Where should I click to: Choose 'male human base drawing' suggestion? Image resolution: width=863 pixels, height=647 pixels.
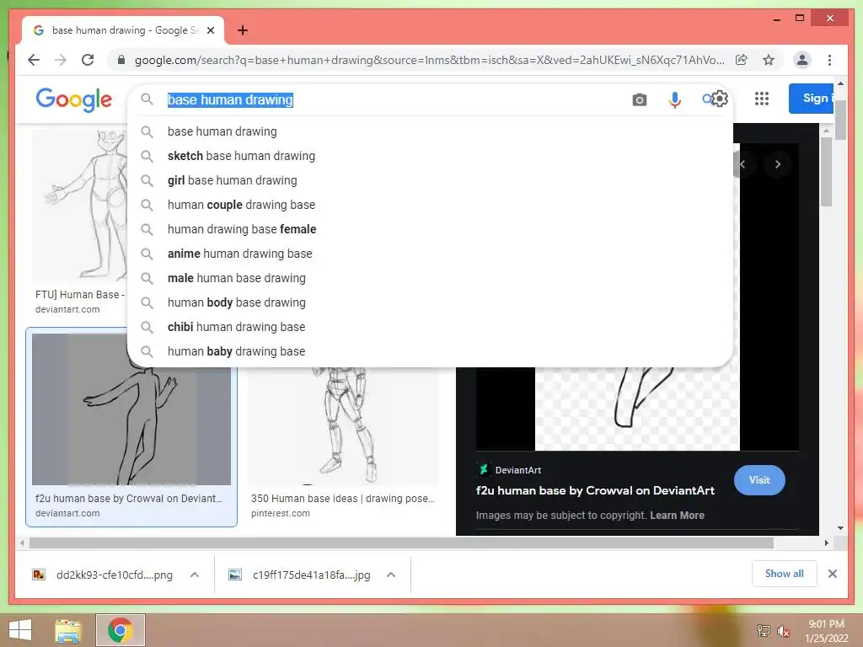pyautogui.click(x=430, y=278)
